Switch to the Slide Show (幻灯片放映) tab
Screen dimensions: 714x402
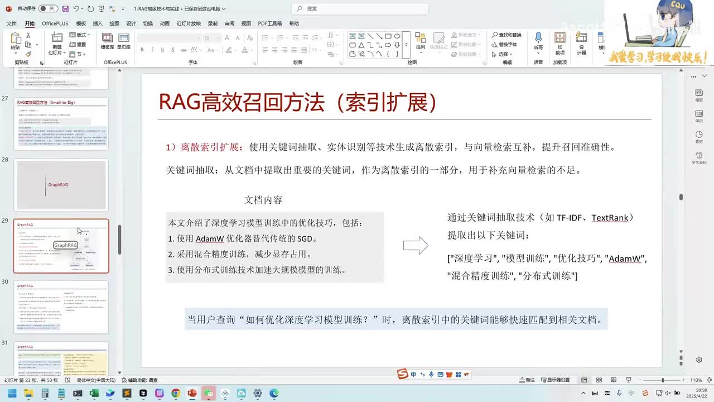[189, 23]
